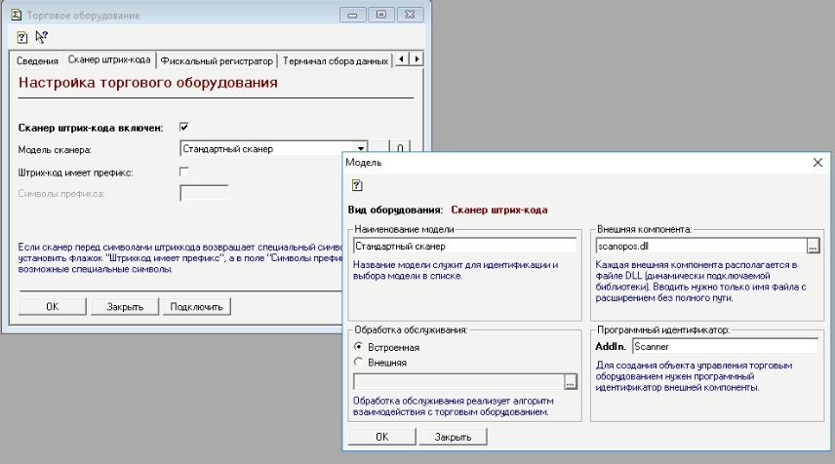Browse for the external service processing file

[x=571, y=382]
